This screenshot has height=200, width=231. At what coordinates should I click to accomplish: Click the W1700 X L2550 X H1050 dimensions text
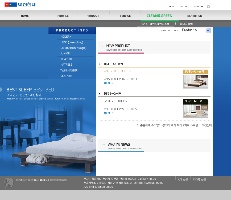tap(121, 109)
